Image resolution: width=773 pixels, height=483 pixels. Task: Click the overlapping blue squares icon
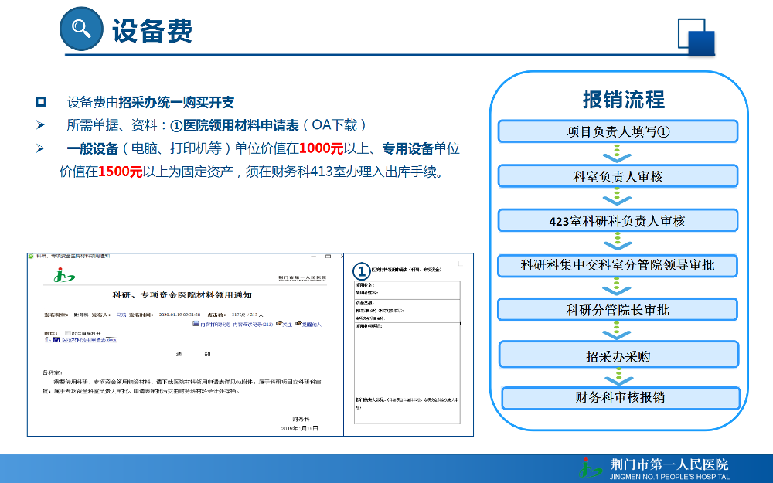[x=696, y=37]
